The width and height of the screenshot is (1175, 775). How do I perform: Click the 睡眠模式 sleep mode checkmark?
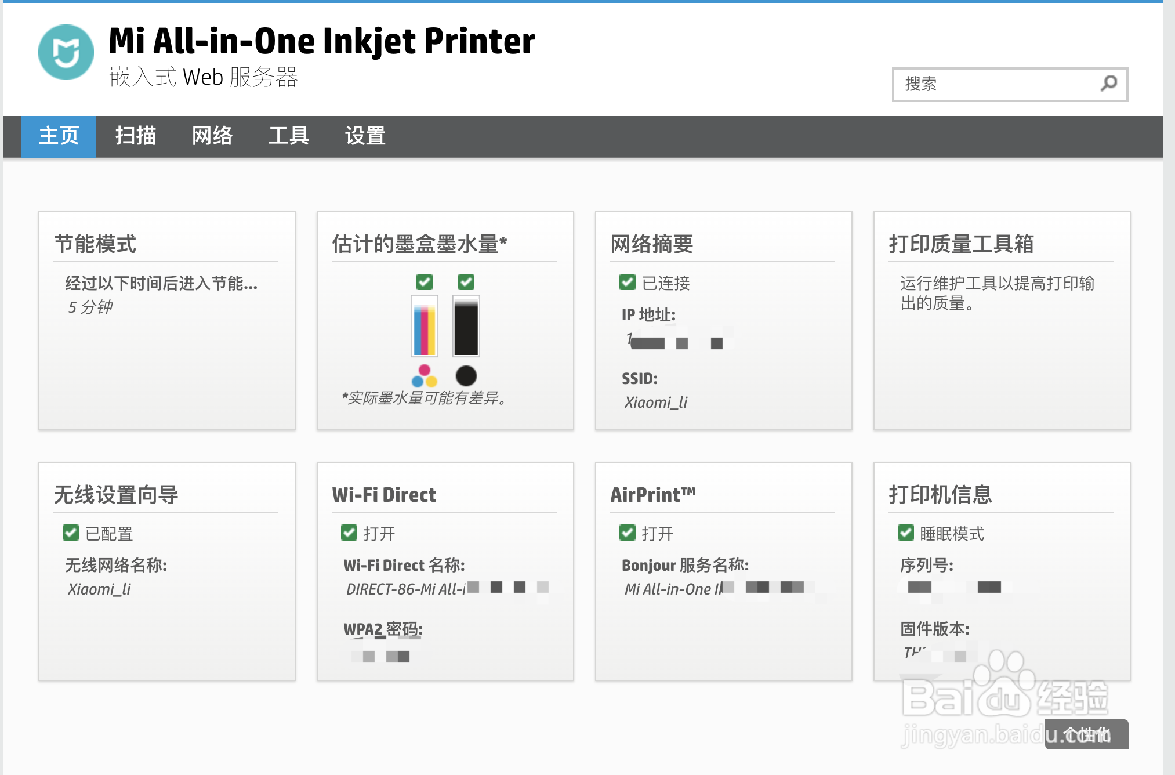pyautogui.click(x=906, y=533)
